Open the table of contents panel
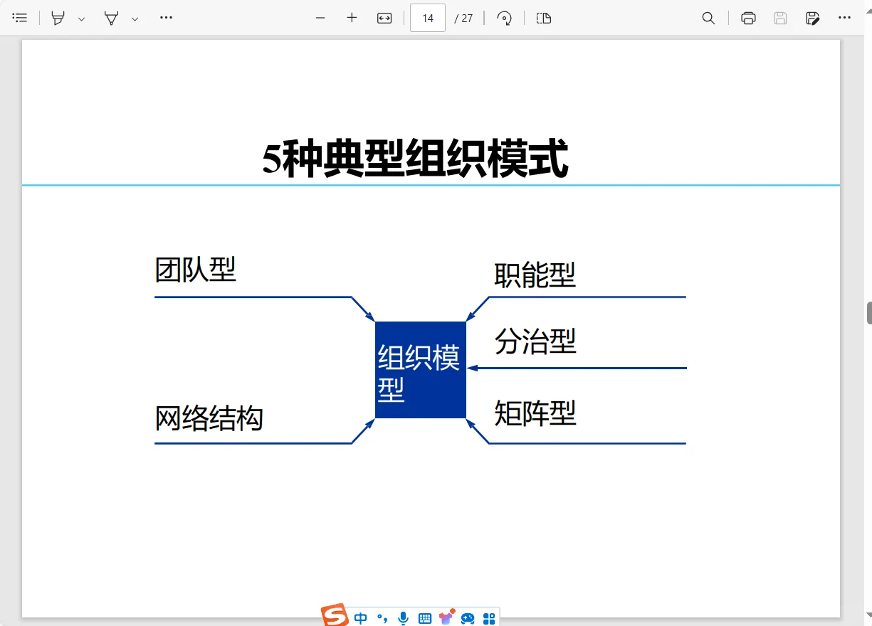 (x=20, y=18)
